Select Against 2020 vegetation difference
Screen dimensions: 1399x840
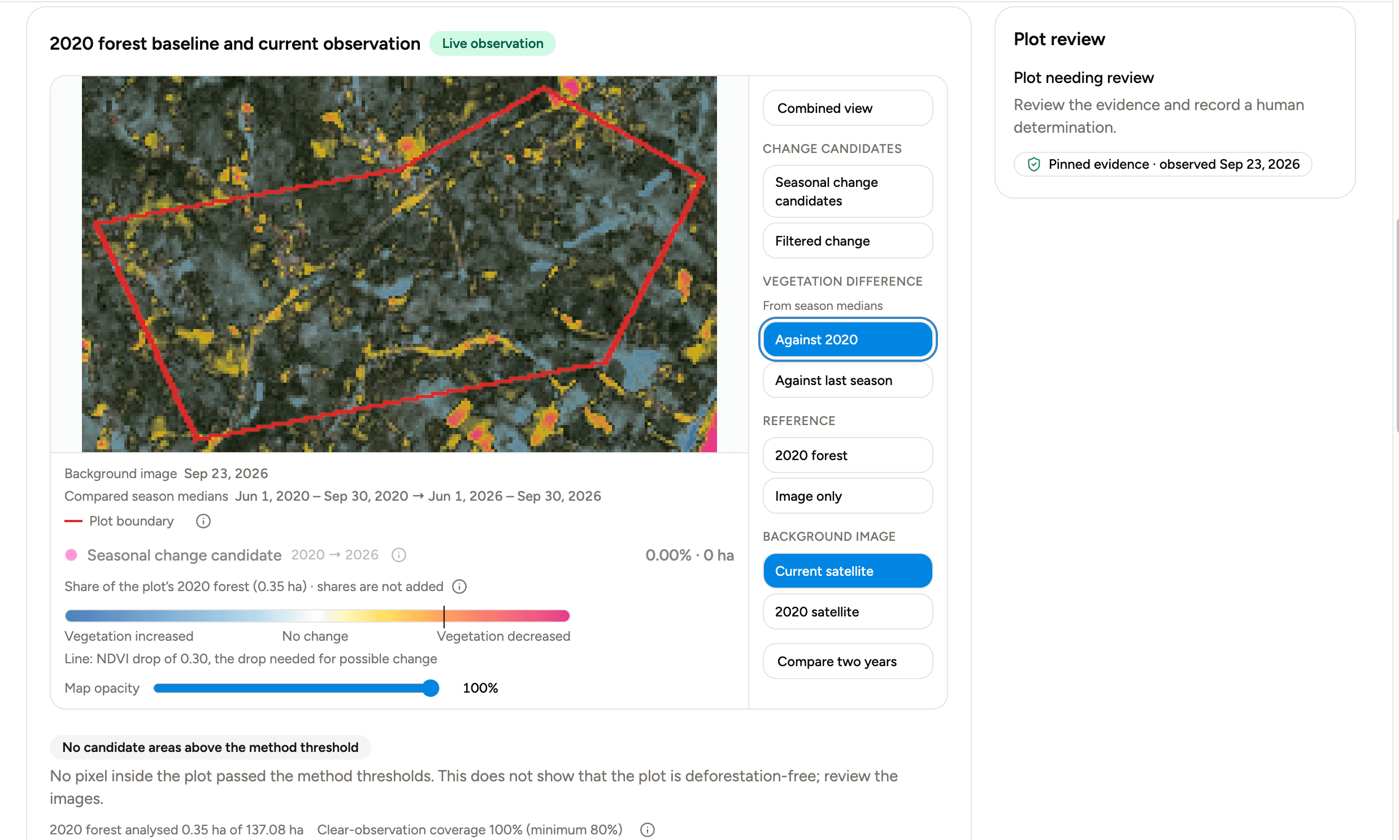point(848,339)
